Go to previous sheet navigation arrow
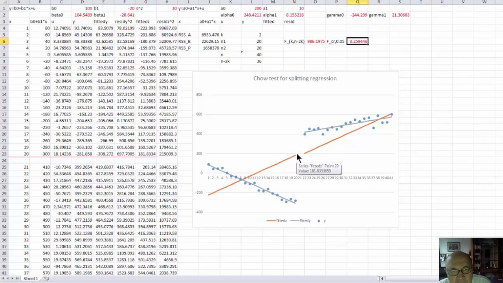Viewport: 503px width, 283px height. pyautogui.click(x=8, y=279)
